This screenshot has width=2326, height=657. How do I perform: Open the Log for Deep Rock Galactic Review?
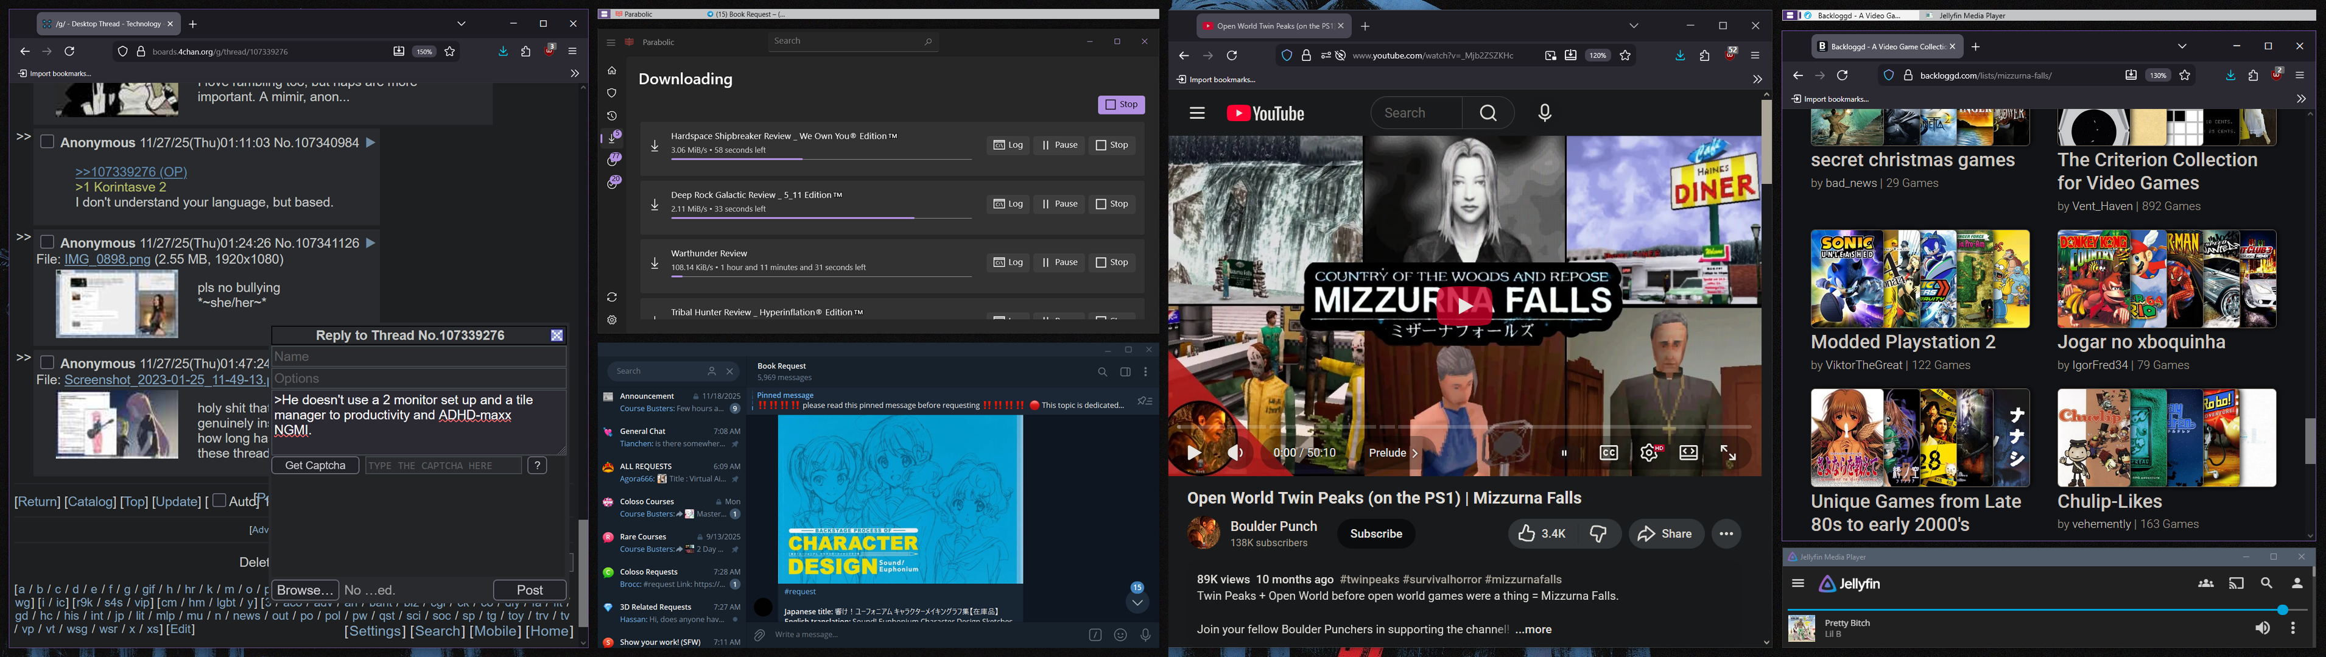pos(1008,204)
